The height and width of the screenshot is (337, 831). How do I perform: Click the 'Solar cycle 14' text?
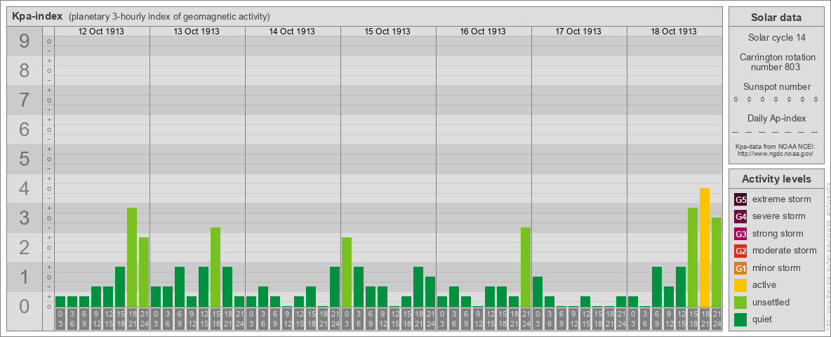pos(776,38)
